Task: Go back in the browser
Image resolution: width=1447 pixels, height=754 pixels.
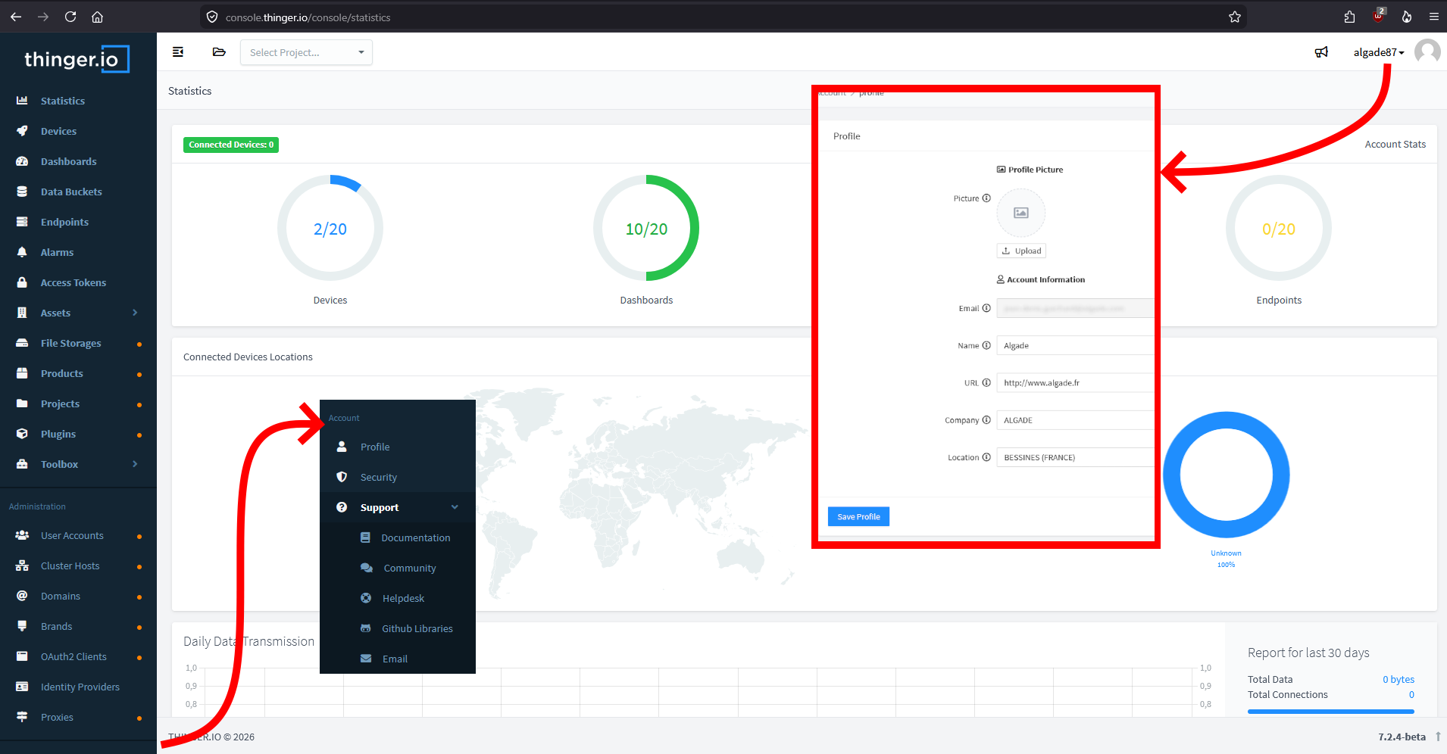Action: click(16, 17)
